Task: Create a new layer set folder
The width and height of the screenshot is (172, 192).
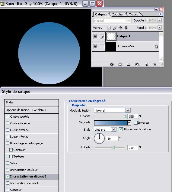Action: click(x=128, y=64)
